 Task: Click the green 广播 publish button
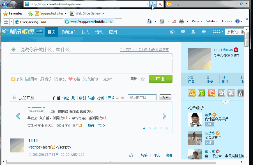click(160, 79)
